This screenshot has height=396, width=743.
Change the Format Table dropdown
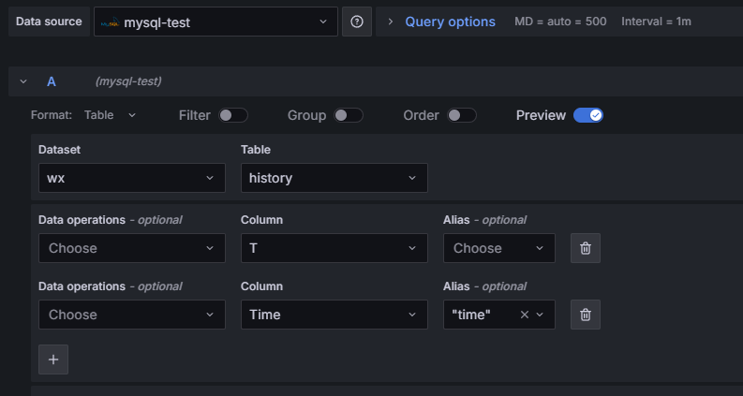point(110,115)
